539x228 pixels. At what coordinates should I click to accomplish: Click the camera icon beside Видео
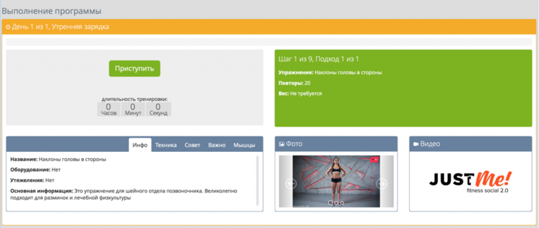click(416, 144)
